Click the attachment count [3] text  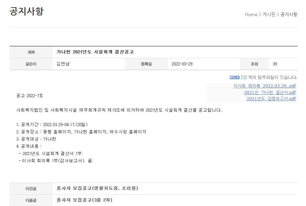244,78
